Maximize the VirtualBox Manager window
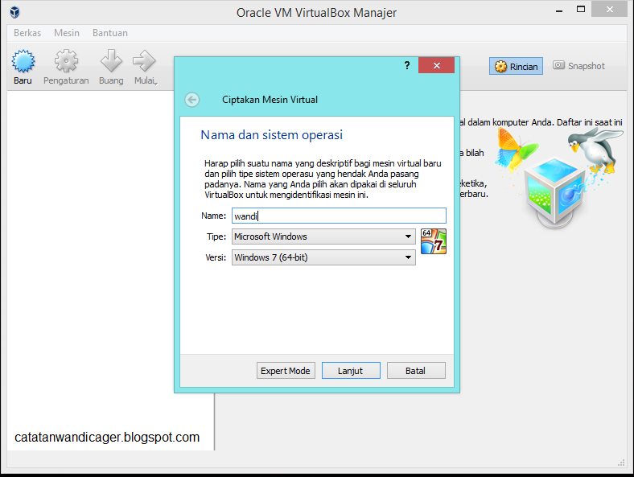The height and width of the screenshot is (477, 634). [x=581, y=10]
